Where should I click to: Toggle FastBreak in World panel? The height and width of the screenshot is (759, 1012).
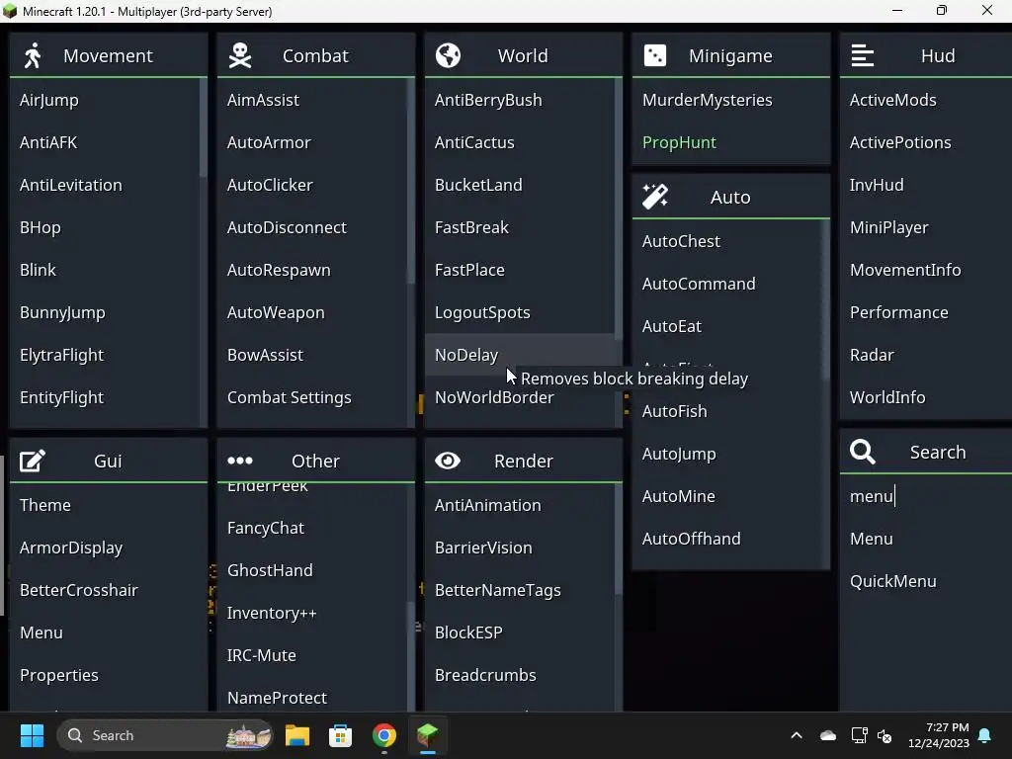click(520, 227)
